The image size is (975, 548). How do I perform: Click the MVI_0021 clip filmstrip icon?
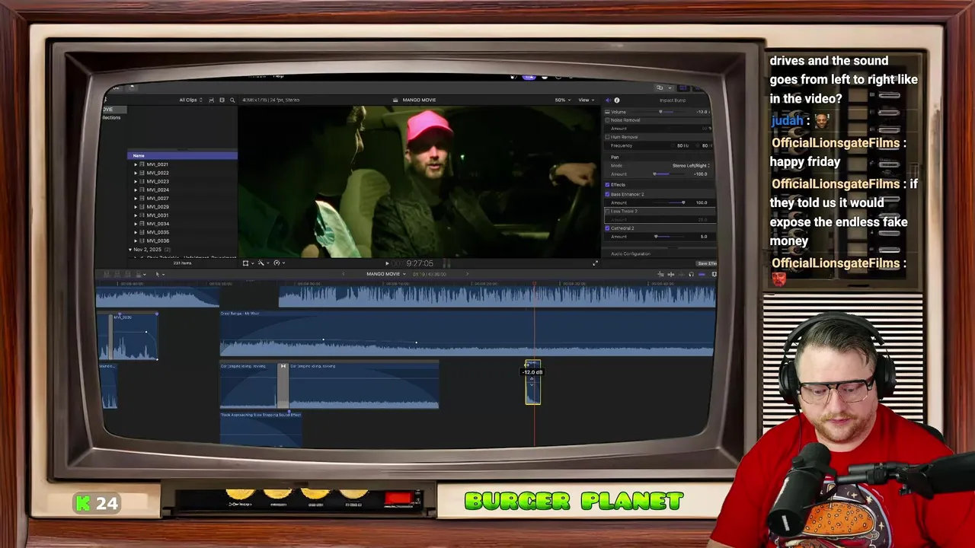pyautogui.click(x=142, y=164)
